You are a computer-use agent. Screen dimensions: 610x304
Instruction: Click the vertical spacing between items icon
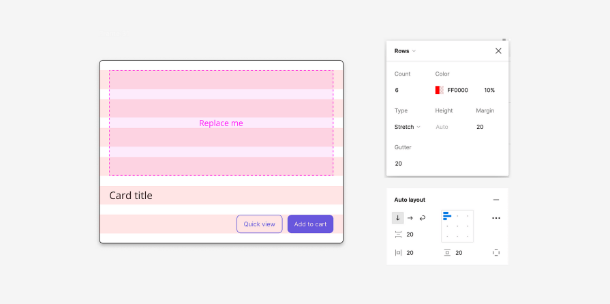(x=398, y=234)
